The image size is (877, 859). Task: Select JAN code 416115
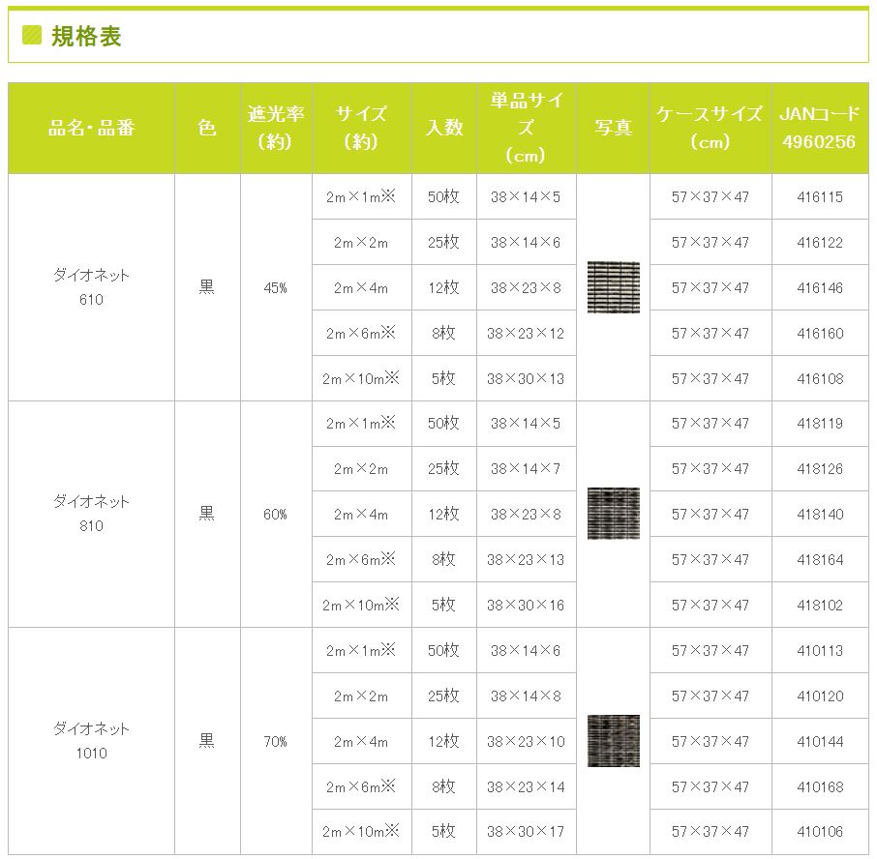point(817,197)
